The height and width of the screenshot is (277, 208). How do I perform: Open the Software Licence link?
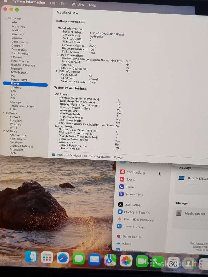(199, 243)
